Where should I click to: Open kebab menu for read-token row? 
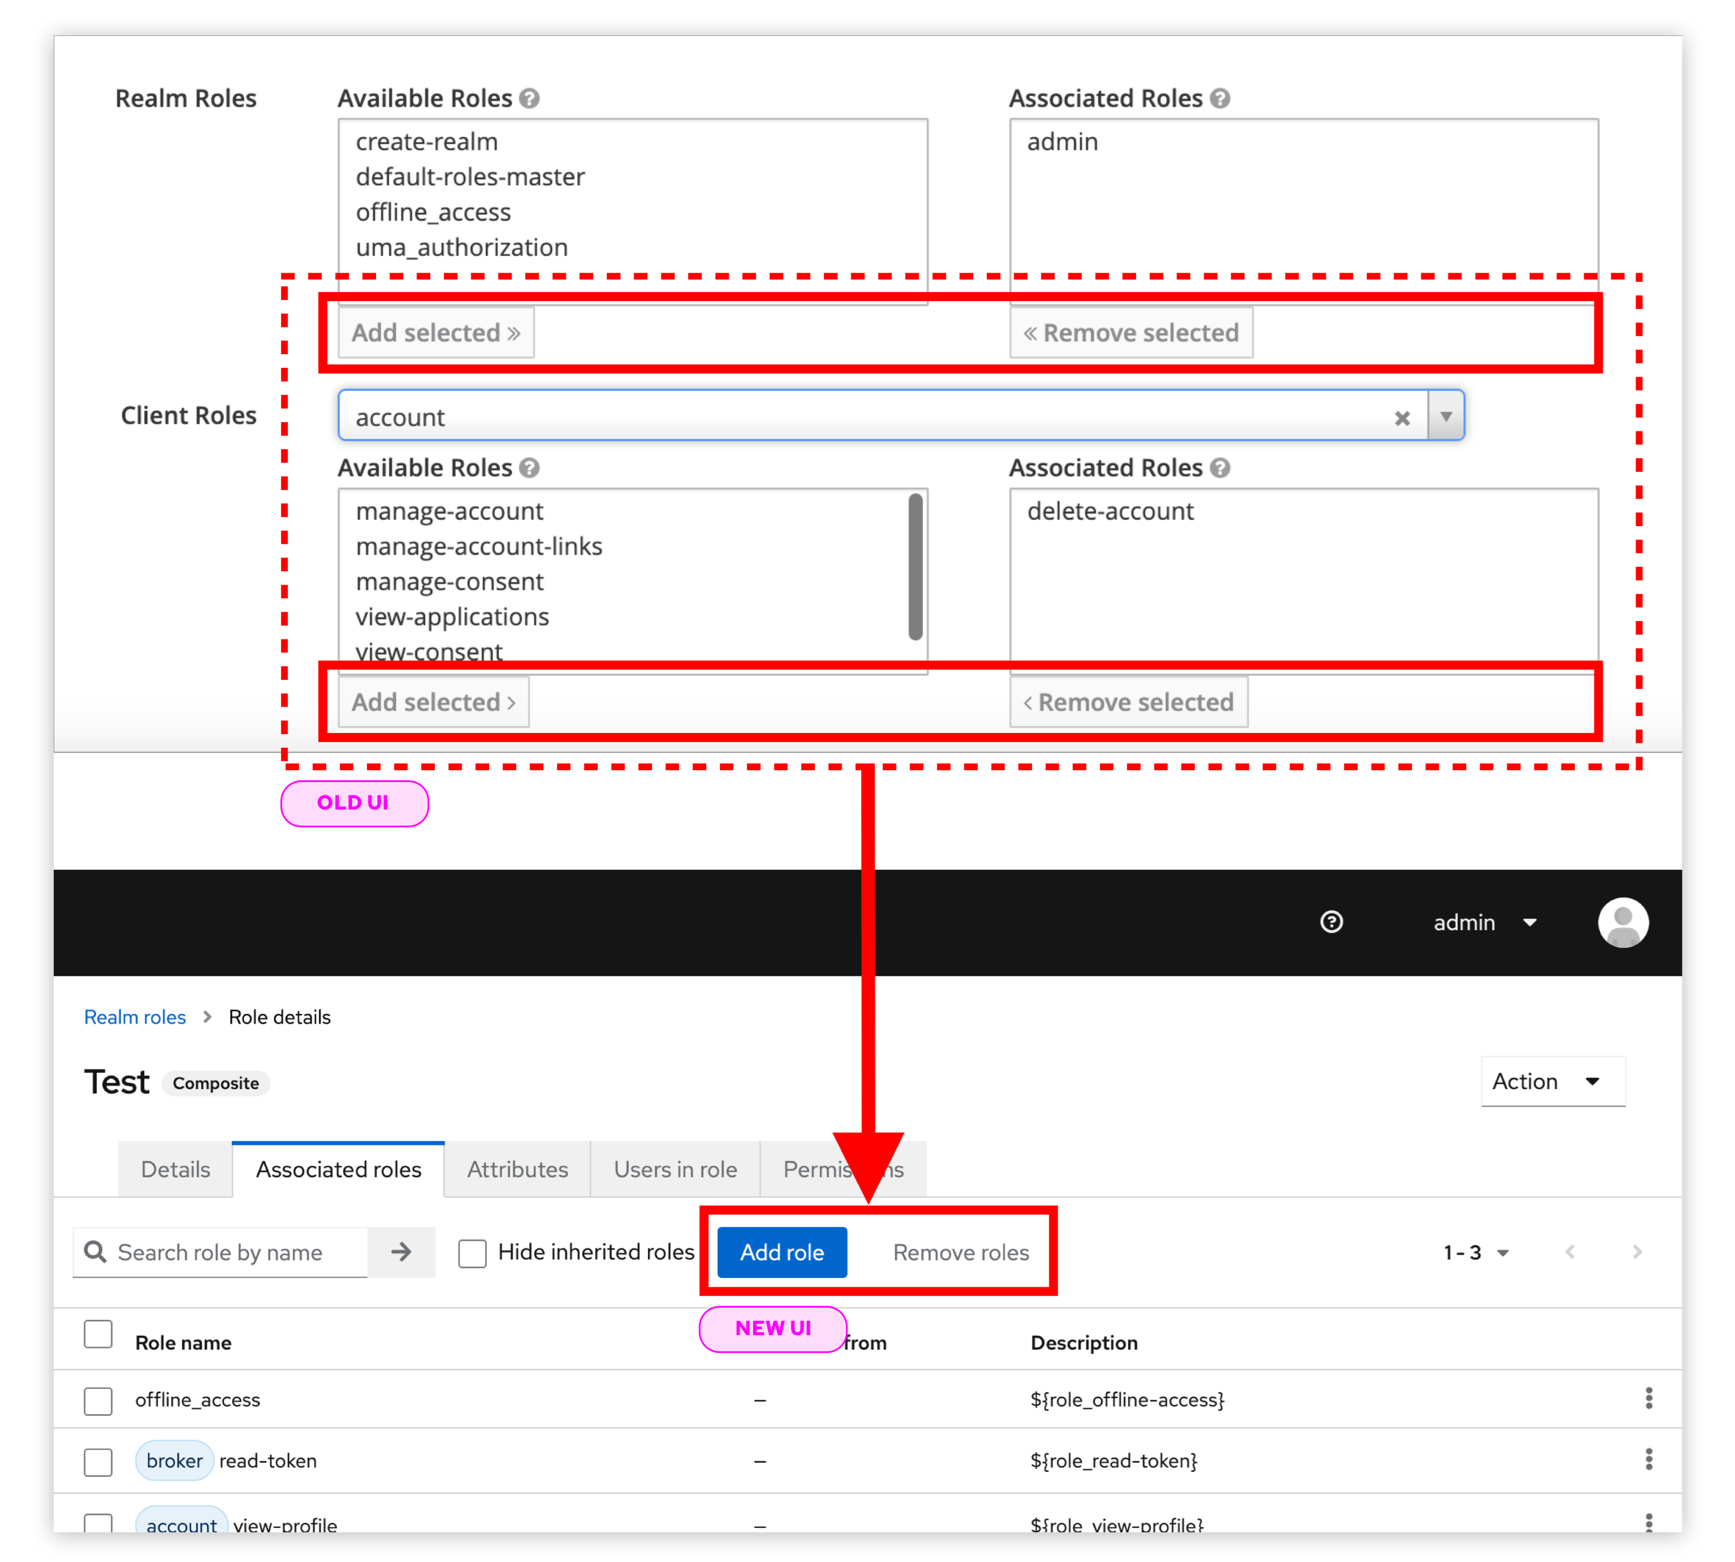tap(1648, 1460)
